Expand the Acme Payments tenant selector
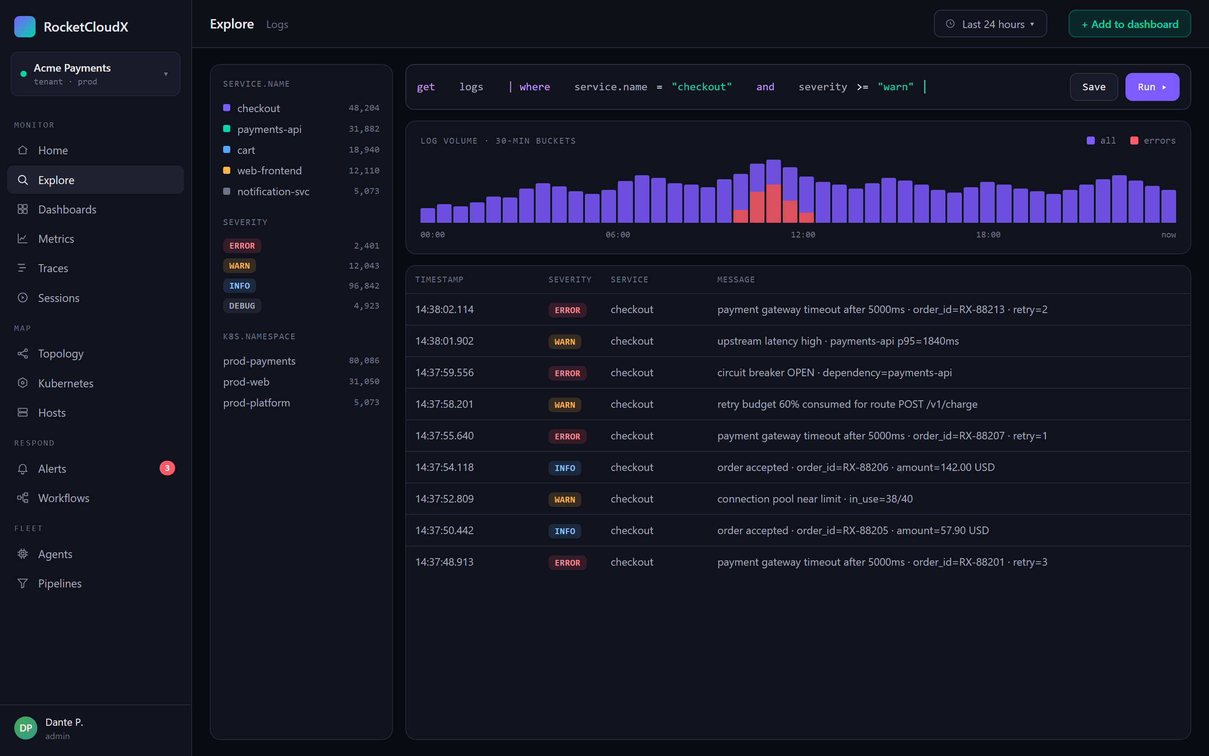 (96, 74)
